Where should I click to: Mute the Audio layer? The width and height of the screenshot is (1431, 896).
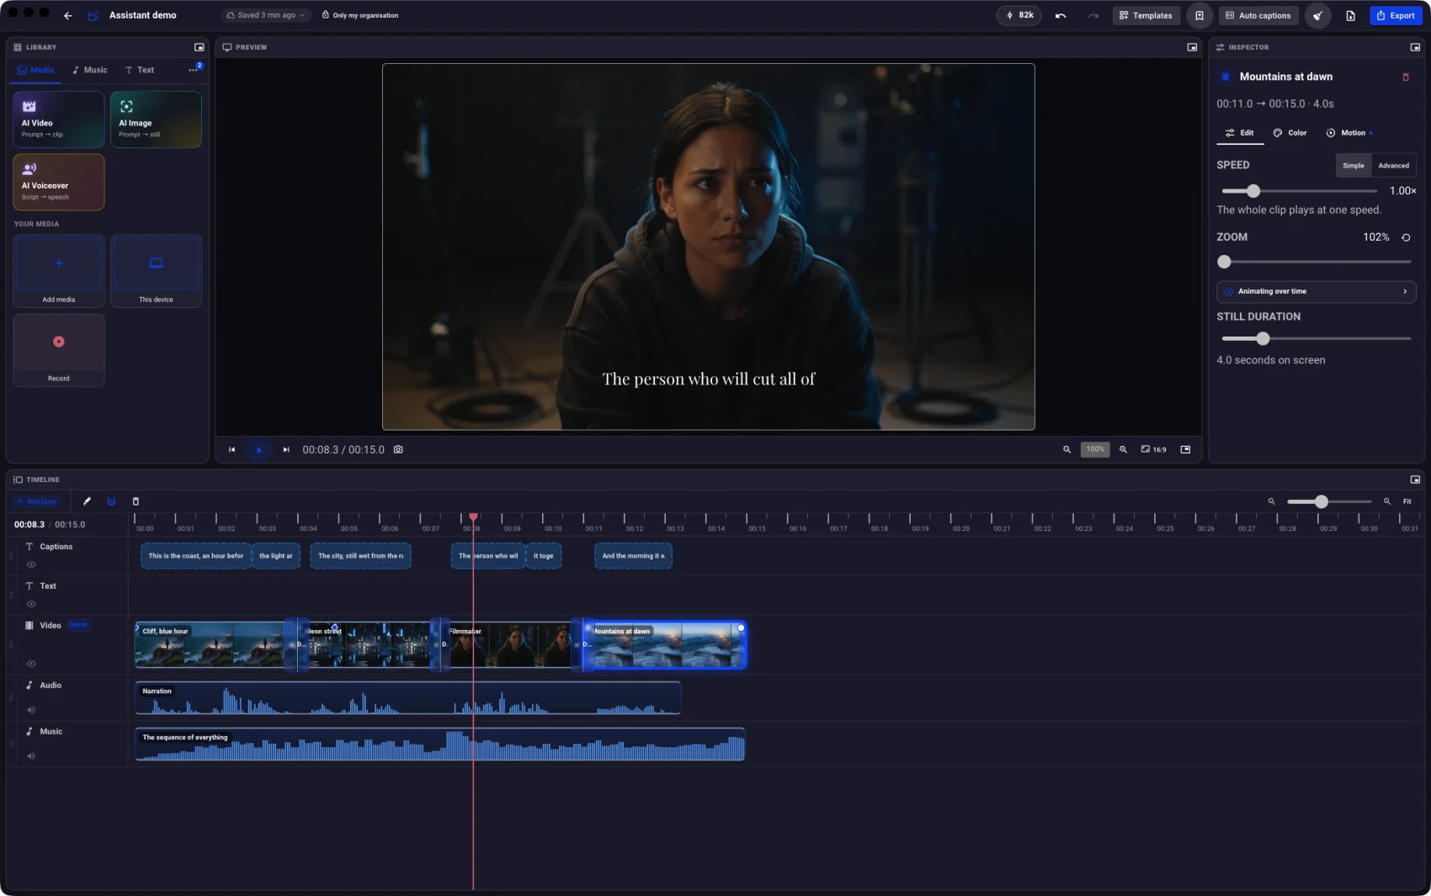(31, 710)
